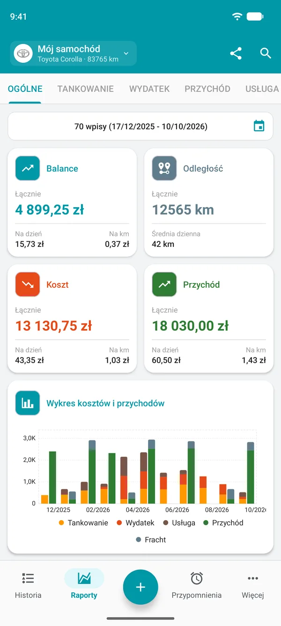Viewport: 281px width, 626px height.
Task: Click the Przychód card title
Action: [201, 284]
